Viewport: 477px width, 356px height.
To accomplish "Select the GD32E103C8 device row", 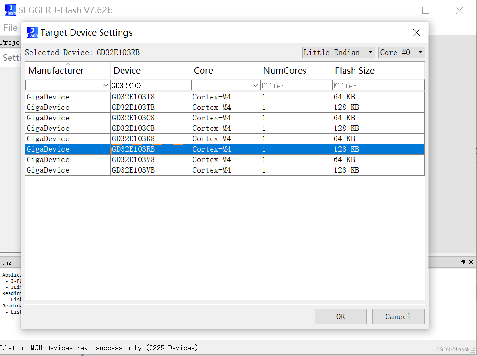I will (225, 118).
